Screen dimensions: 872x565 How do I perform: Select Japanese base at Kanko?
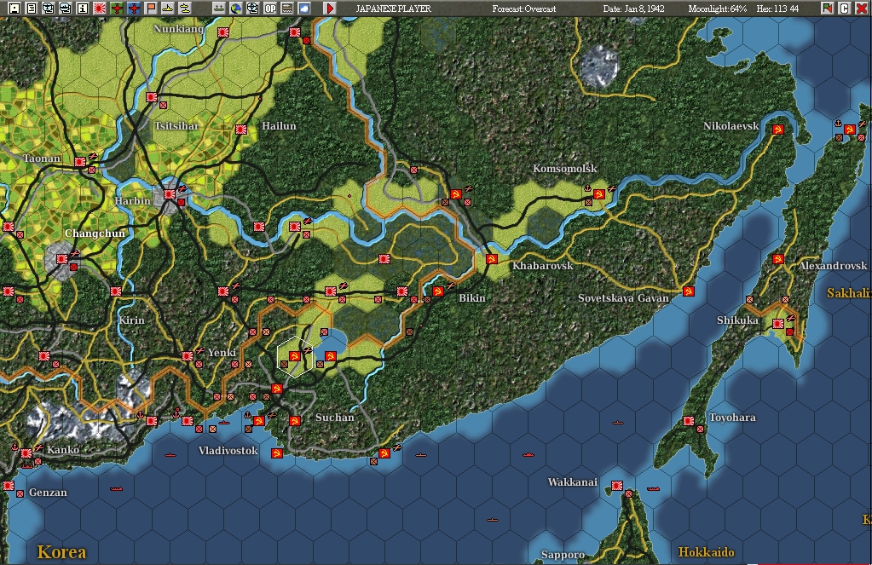pos(26,453)
